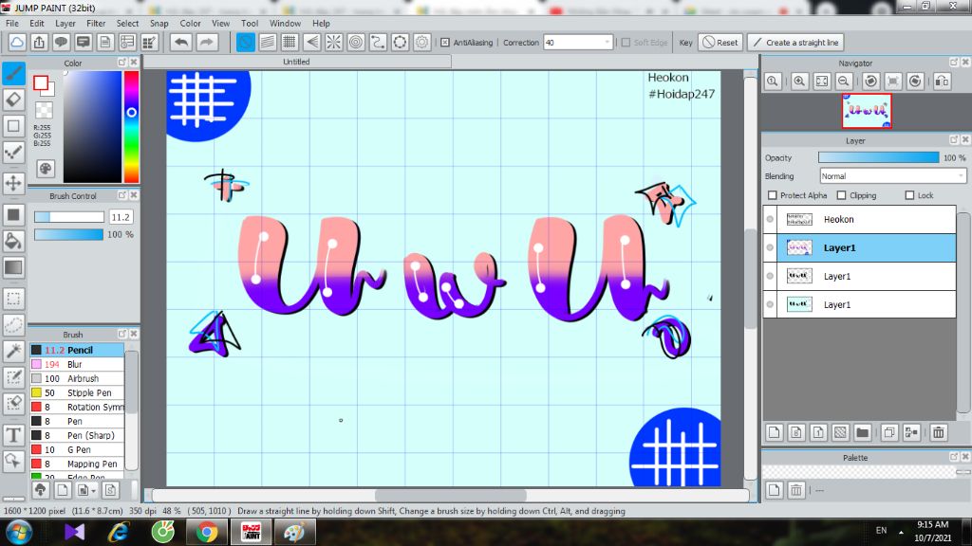
Task: Open the Window menu
Action: [285, 23]
